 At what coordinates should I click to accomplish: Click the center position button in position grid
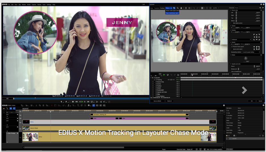click(256, 37)
